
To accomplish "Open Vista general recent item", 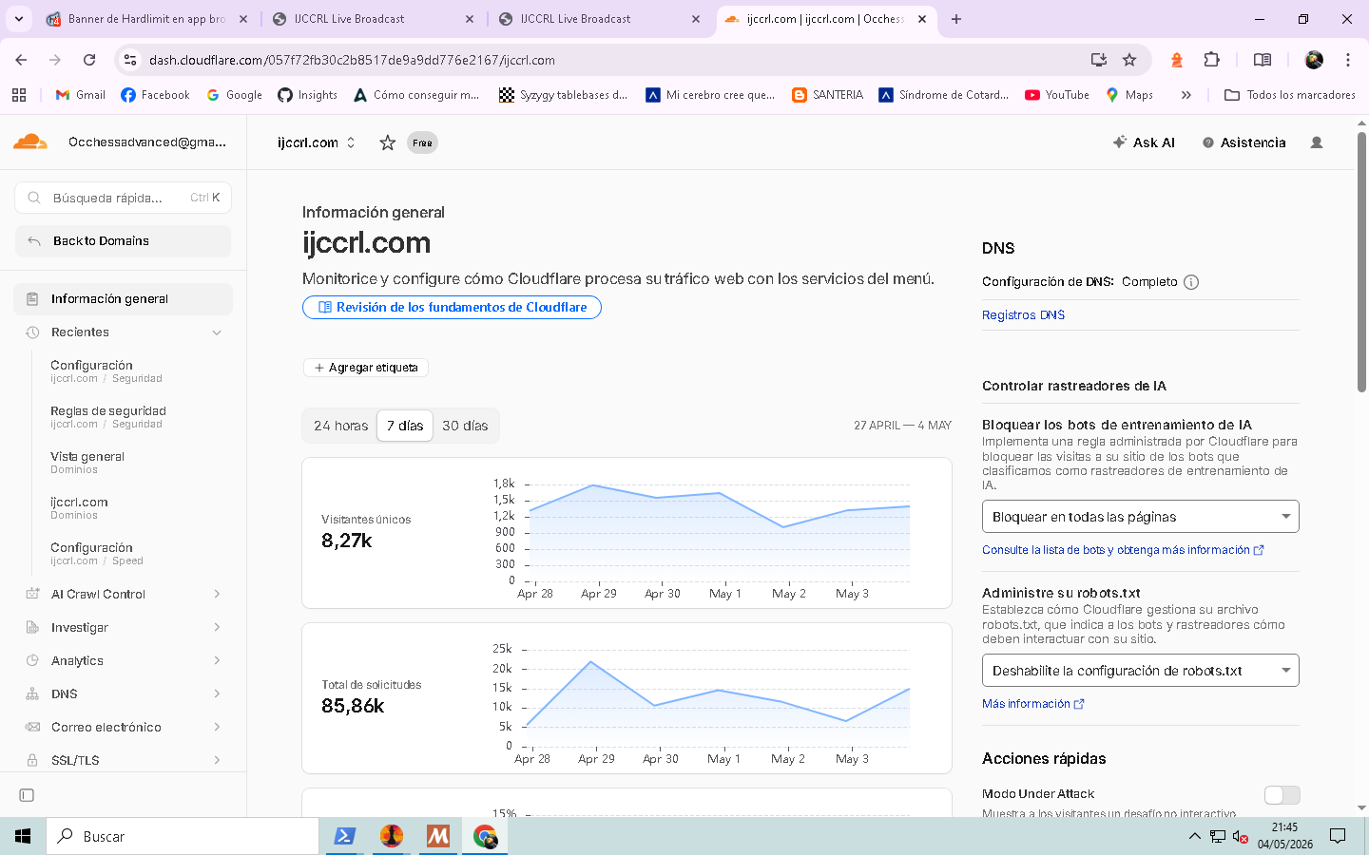I will click(x=87, y=463).
